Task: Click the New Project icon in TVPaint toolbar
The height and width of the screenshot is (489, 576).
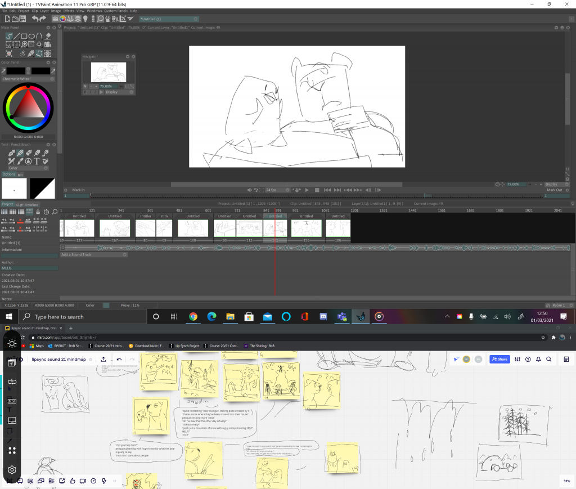Action: (7, 19)
